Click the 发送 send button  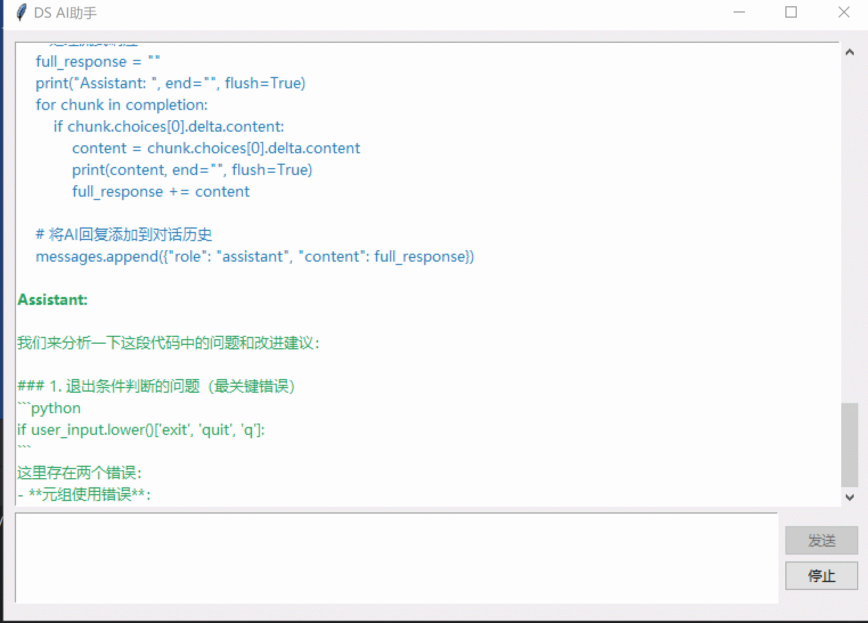(821, 540)
